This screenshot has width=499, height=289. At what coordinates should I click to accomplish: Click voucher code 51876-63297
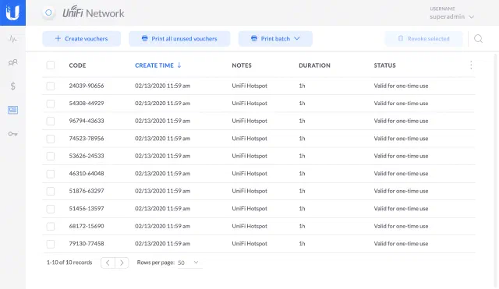click(87, 191)
